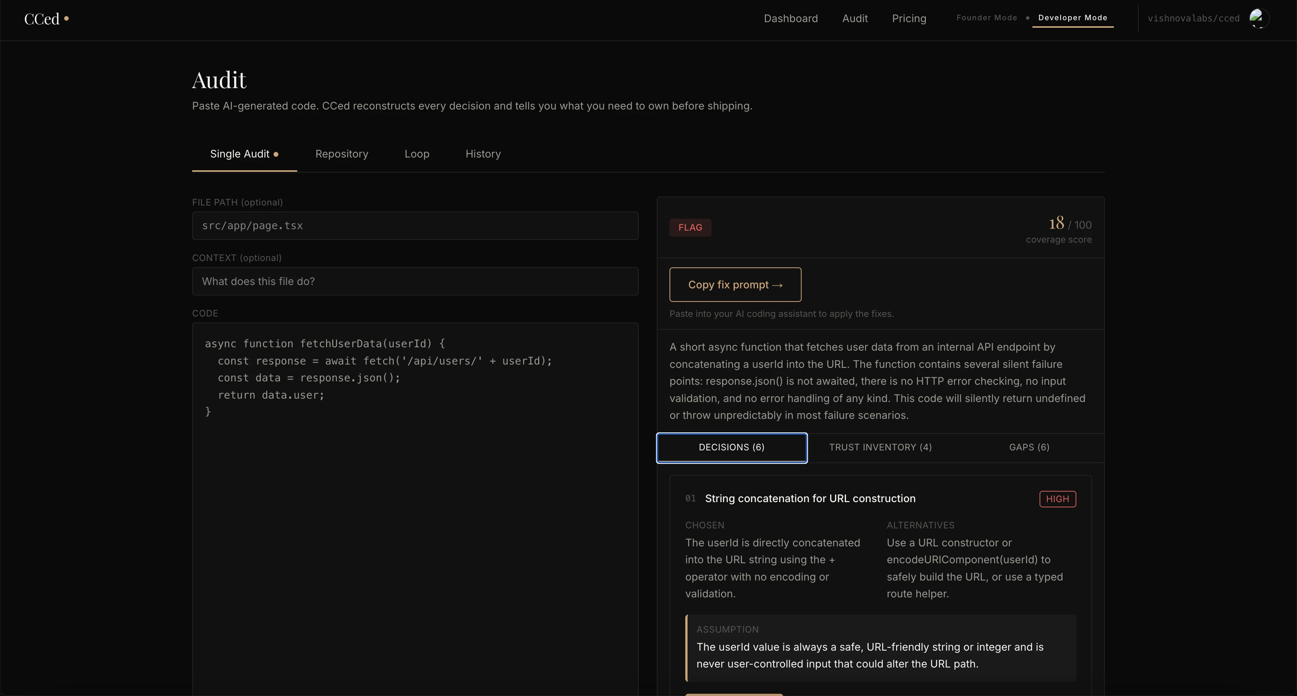Switch to the Repository tab
The image size is (1297, 696).
coord(342,154)
